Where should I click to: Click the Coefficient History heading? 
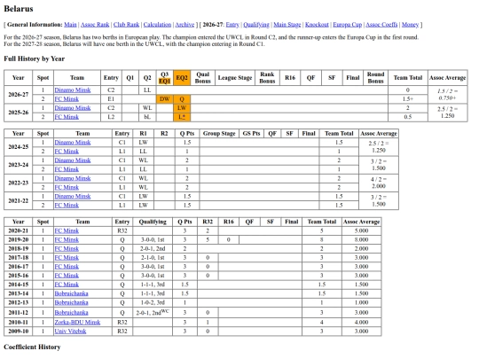pos(32,347)
